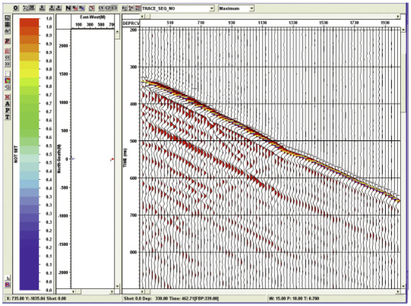Click the bold N toolbar icon
Screen dimensions: 411x306
point(68,8)
